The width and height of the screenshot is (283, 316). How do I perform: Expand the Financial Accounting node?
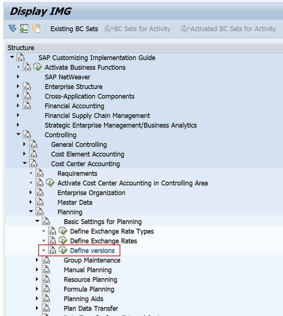coord(18,105)
